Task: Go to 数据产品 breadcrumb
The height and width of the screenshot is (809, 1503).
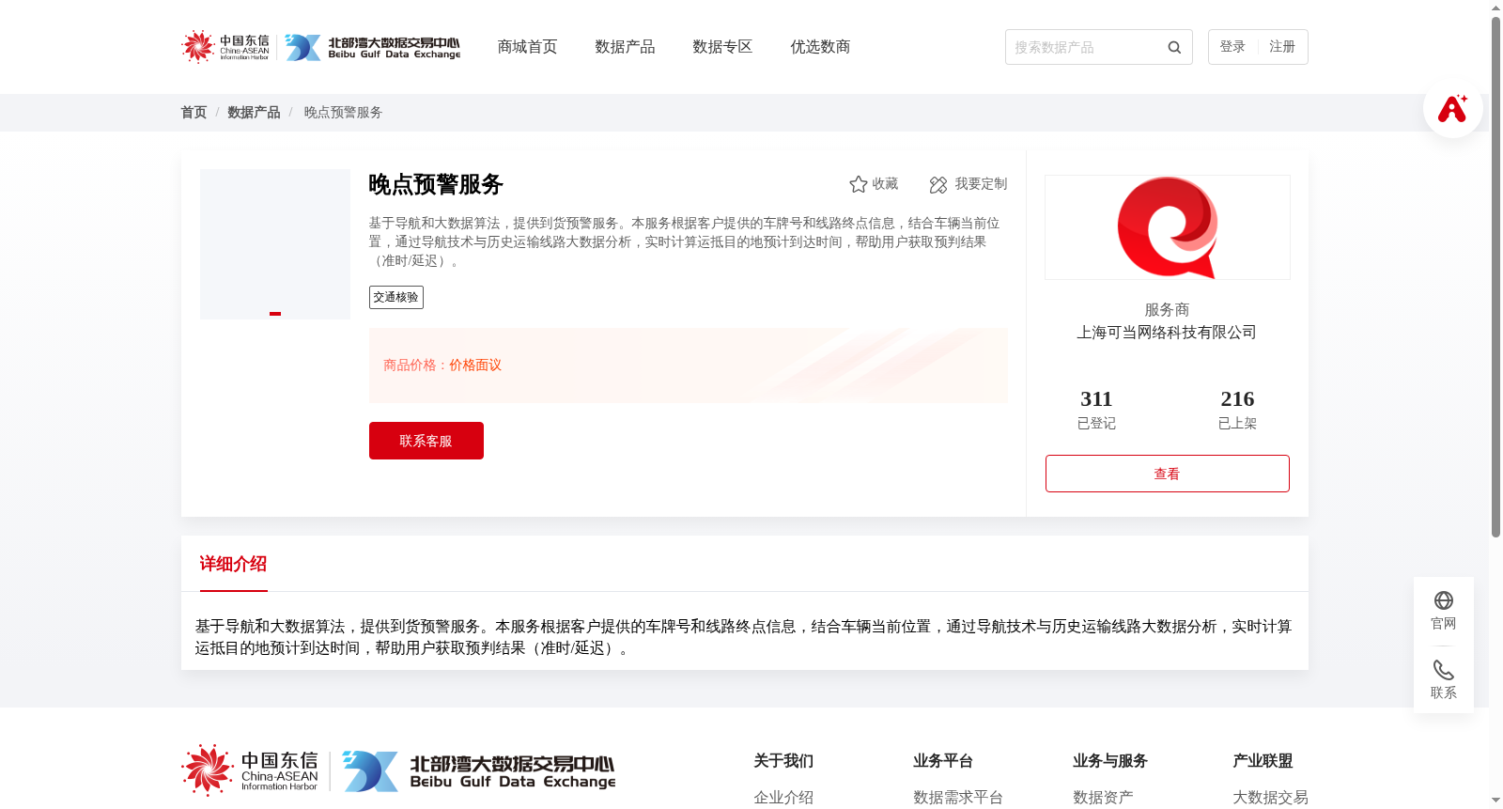Action: (x=254, y=113)
